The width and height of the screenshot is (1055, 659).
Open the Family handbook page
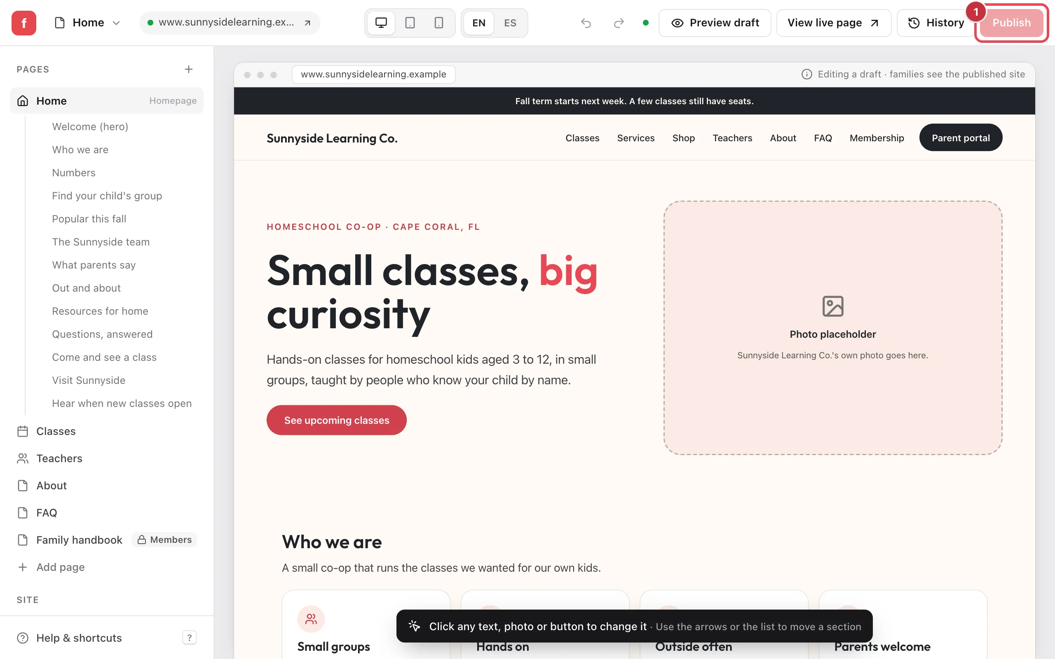point(79,540)
